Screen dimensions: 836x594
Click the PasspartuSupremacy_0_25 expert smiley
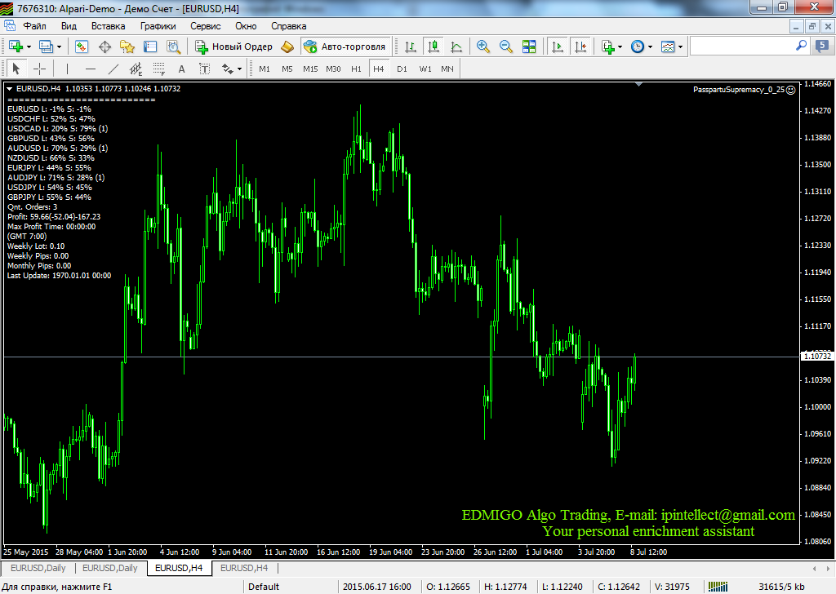[791, 90]
